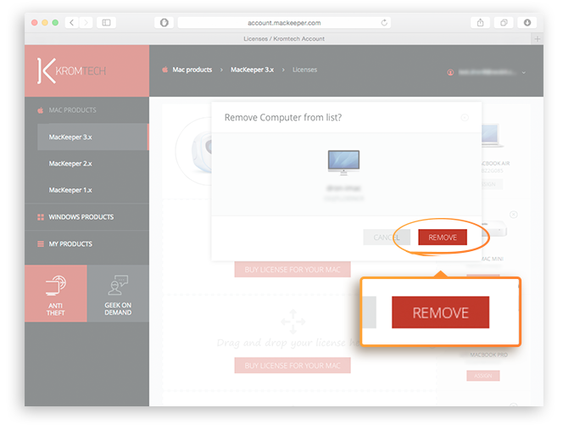The width and height of the screenshot is (563, 436).
Task: Click the MacBook Air device thumbnail
Action: pos(491,136)
